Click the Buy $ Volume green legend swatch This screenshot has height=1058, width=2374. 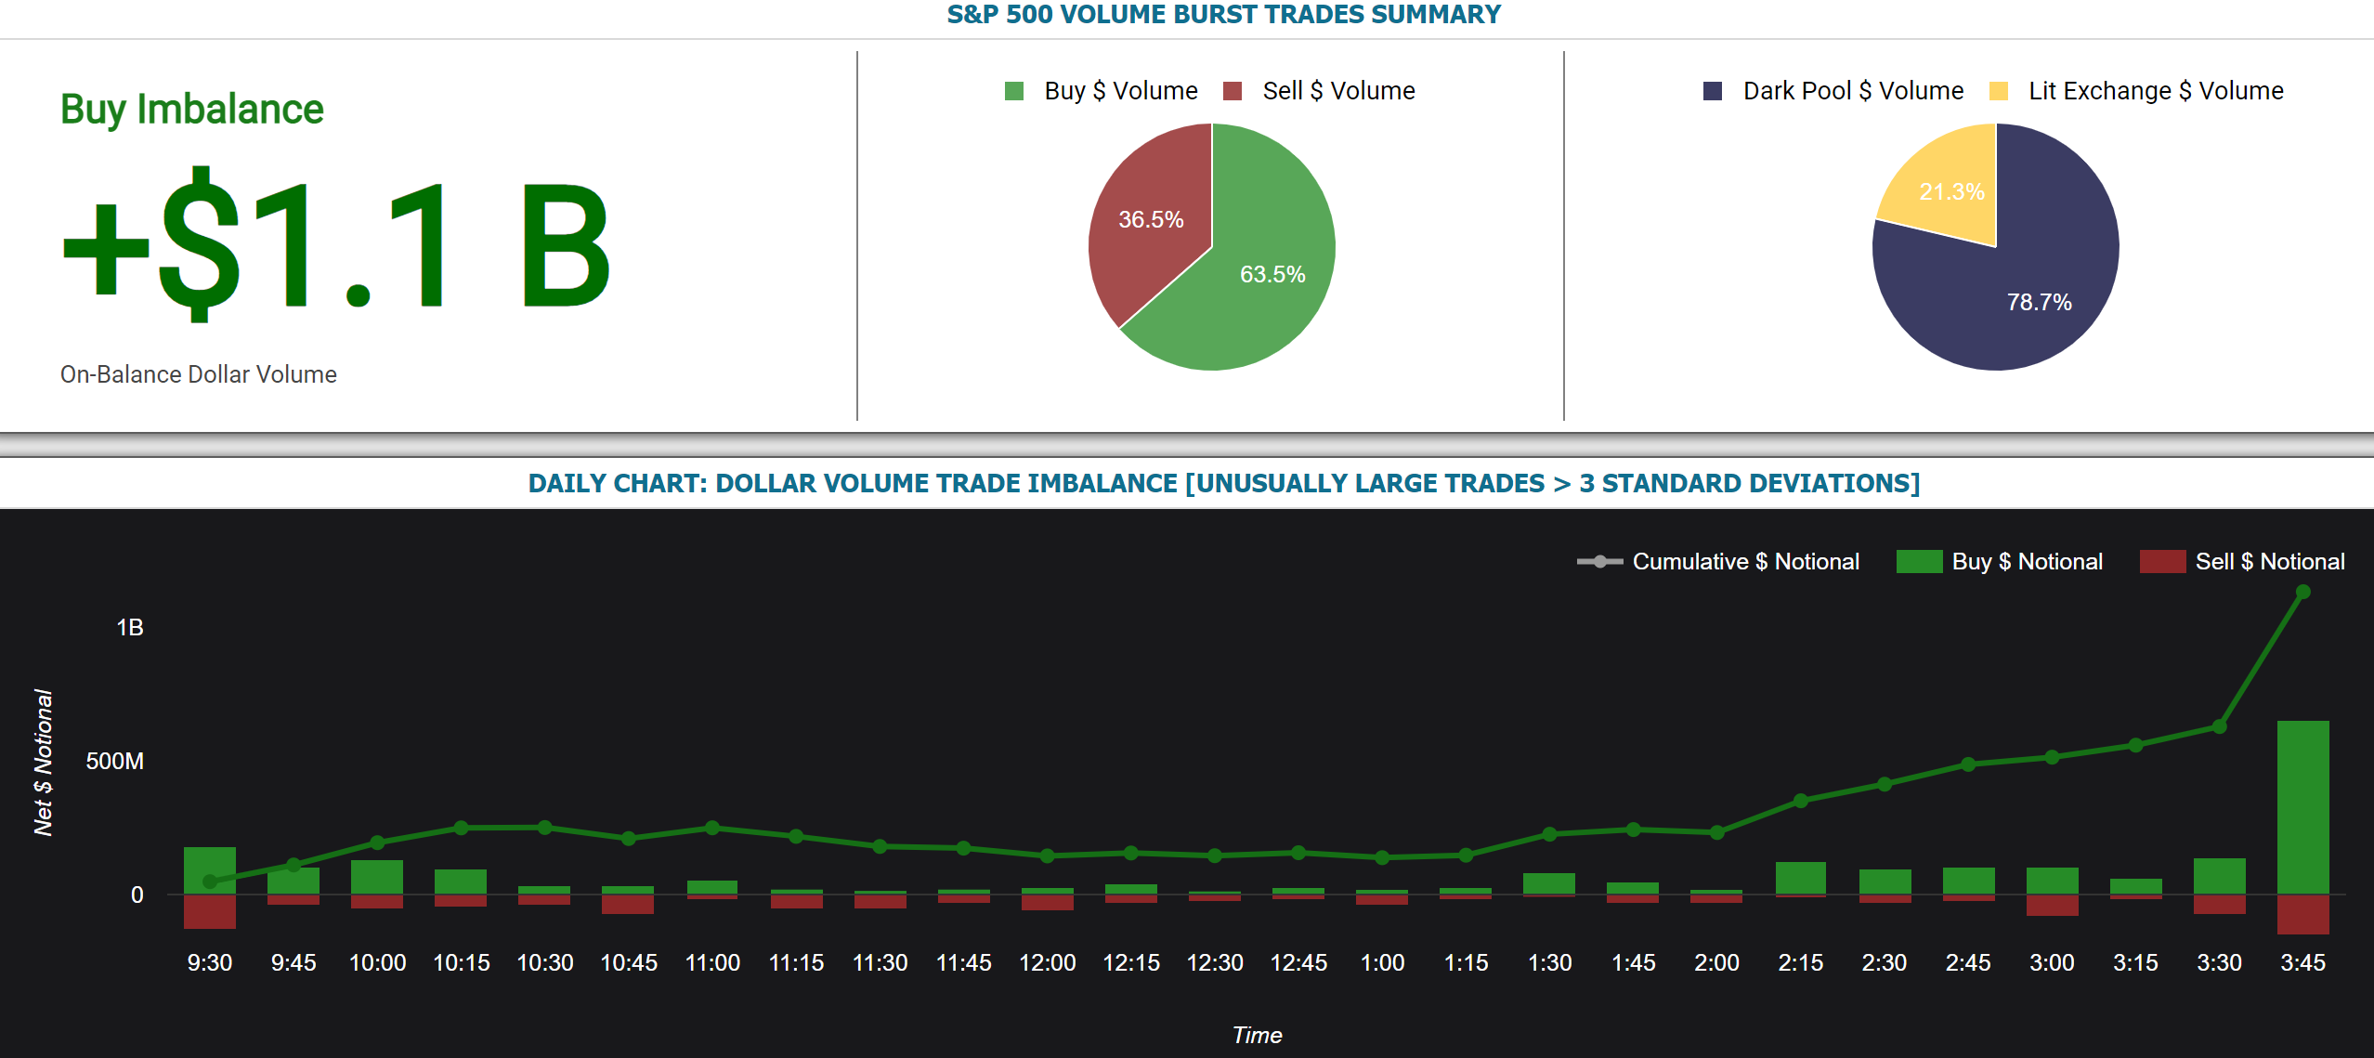pos(1013,91)
